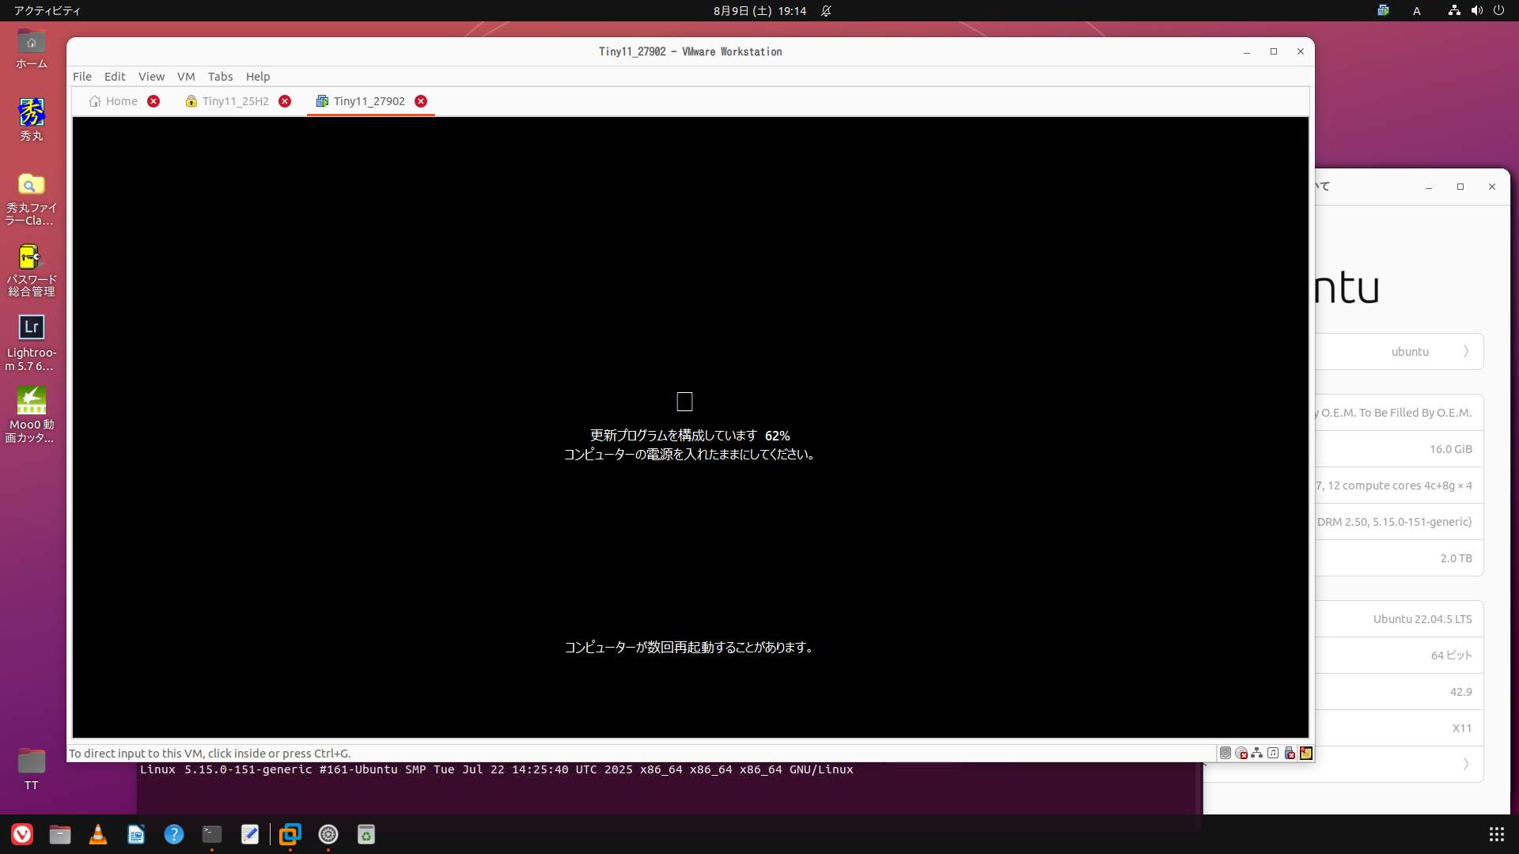
Task: Open LibreOffice Writer from the dock
Action: [x=136, y=834]
